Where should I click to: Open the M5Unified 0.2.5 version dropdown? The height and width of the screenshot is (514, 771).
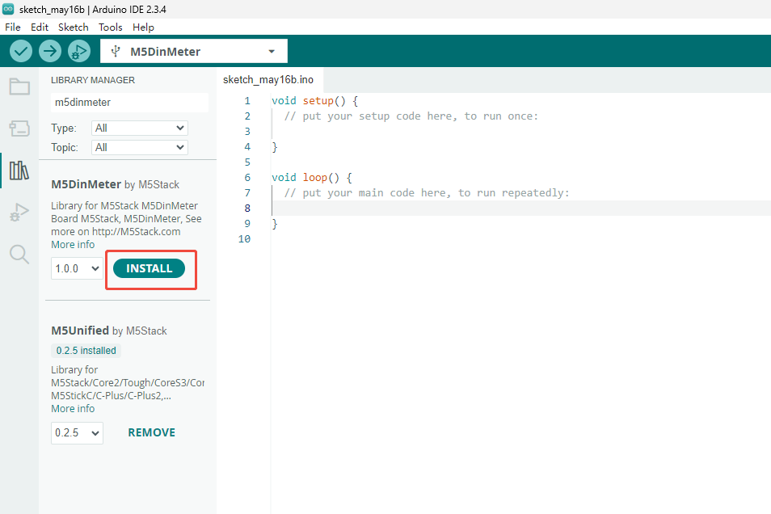pyautogui.click(x=78, y=433)
